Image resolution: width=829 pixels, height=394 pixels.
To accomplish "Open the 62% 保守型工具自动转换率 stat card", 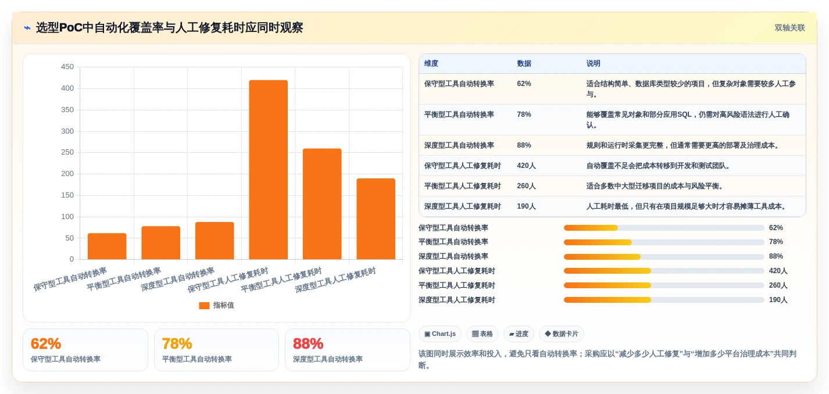I will 85,350.
